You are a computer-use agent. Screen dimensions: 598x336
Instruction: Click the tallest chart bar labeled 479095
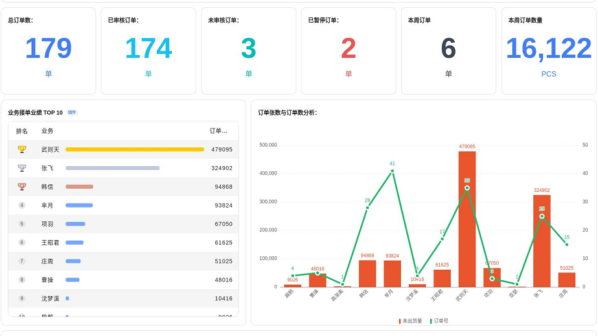[x=467, y=219]
